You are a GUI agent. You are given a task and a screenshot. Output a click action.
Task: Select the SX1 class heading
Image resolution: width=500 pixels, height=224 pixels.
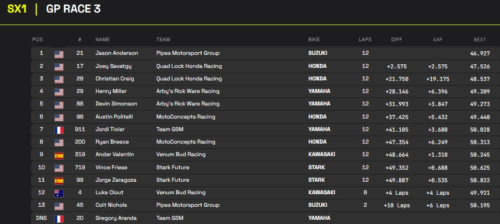coord(18,9)
